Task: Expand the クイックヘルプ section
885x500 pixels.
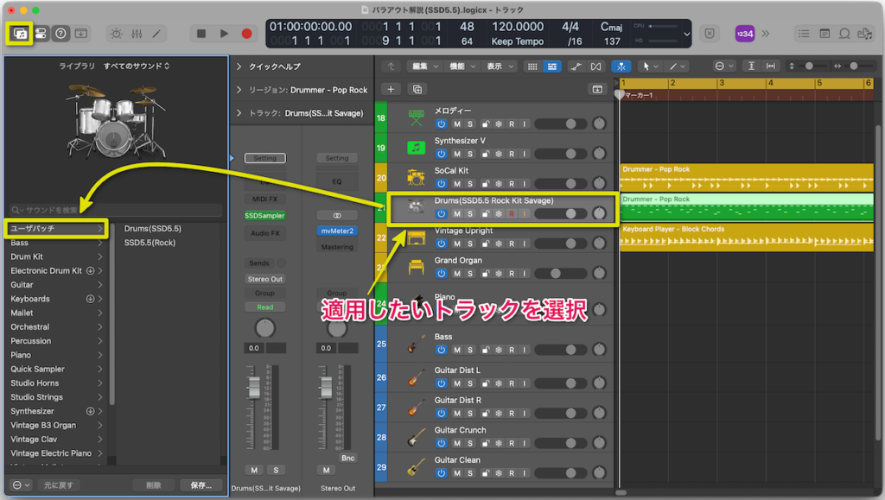Action: [x=239, y=66]
